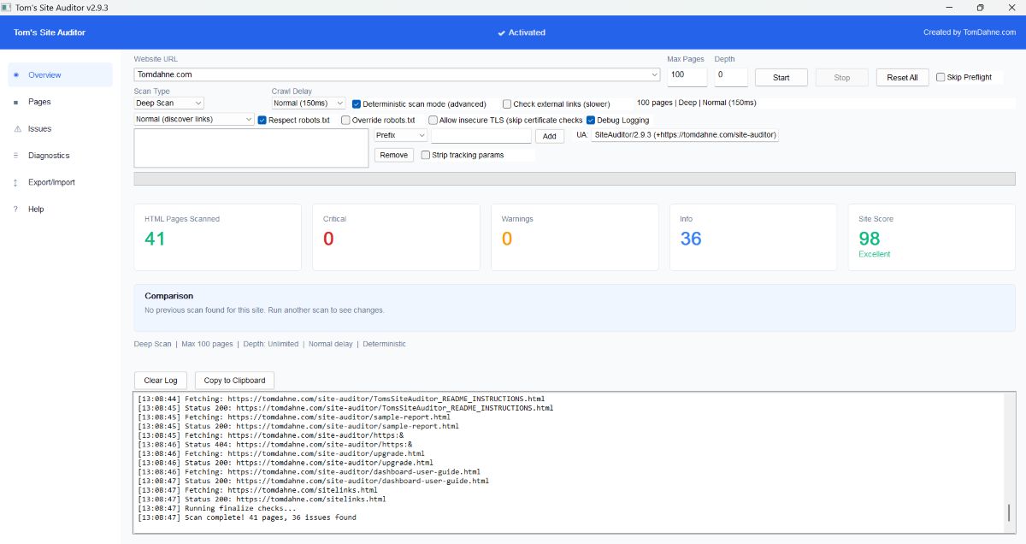Click the app icon in the title bar
1026x544 pixels.
[9, 8]
